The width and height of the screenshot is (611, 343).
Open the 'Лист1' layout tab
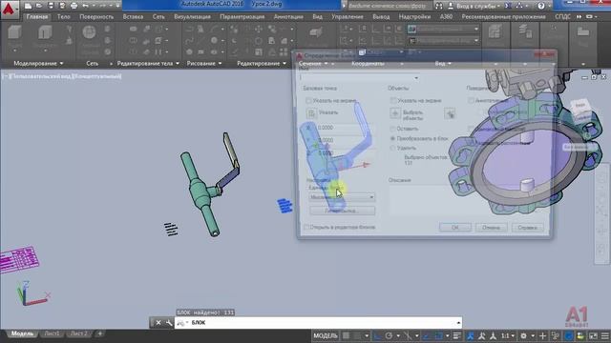pos(52,333)
